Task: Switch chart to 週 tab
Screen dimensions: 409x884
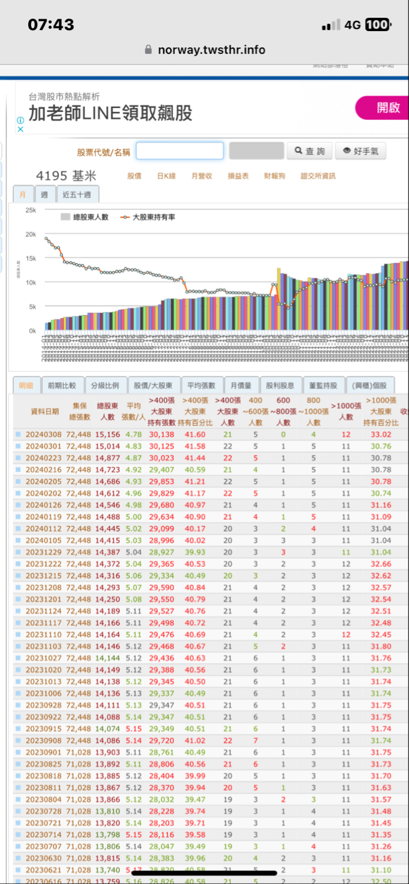Action: click(44, 194)
